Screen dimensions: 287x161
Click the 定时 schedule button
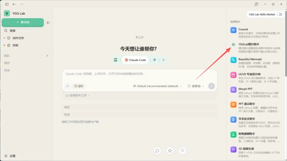(79, 86)
